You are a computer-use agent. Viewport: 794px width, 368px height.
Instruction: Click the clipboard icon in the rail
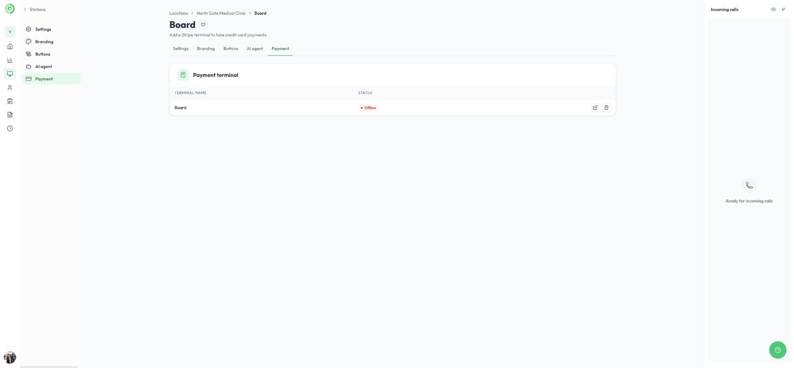10,101
